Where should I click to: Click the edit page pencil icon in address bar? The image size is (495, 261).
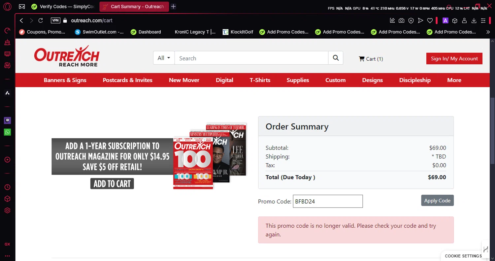(x=392, y=20)
